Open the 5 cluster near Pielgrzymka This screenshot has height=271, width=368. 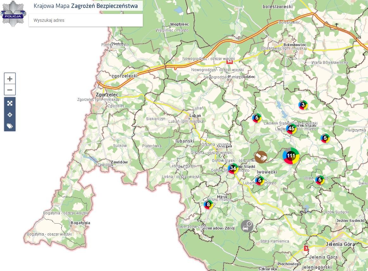(x=325, y=138)
